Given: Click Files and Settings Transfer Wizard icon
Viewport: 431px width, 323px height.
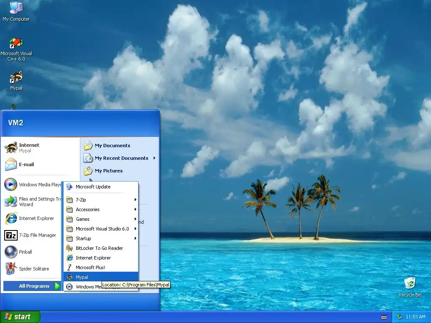Looking at the screenshot, I should [x=11, y=201].
